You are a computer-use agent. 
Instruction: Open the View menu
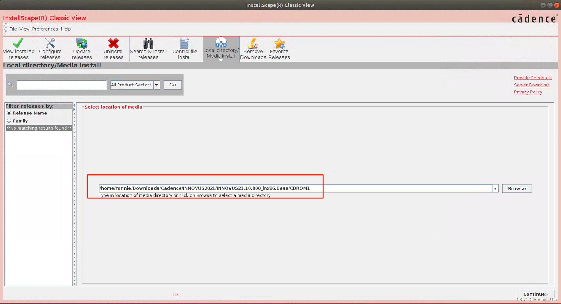24,29
